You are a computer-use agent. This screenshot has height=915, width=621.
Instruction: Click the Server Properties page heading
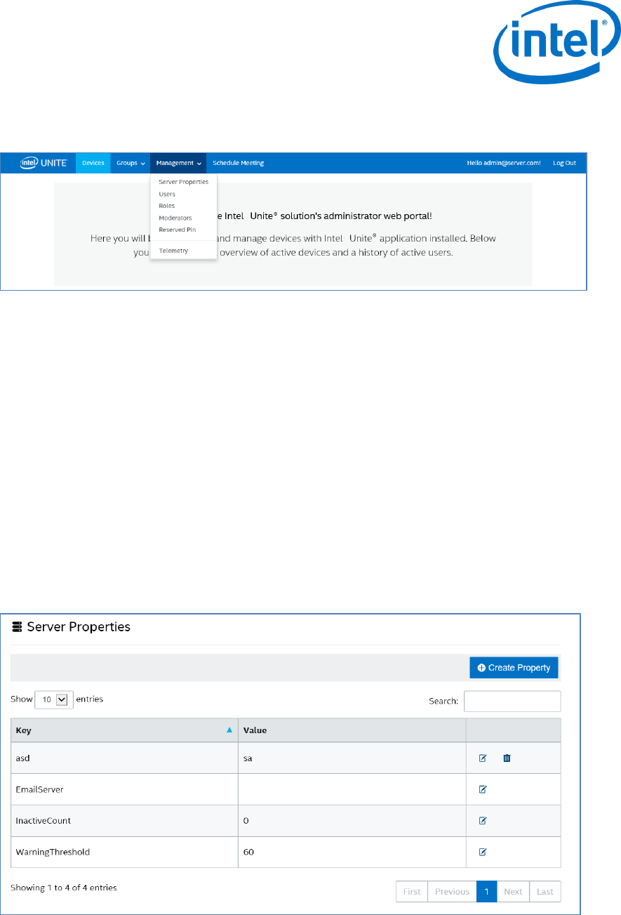(x=79, y=627)
